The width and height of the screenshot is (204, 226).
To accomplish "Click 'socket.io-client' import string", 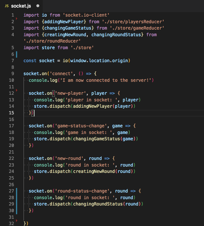I will 86,15.
